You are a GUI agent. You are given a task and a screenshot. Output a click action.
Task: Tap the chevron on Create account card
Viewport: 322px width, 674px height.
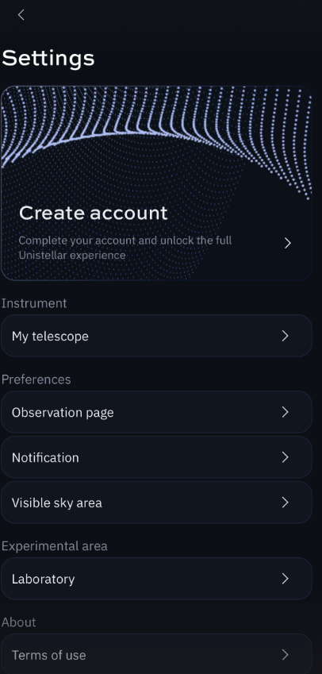[x=288, y=243]
